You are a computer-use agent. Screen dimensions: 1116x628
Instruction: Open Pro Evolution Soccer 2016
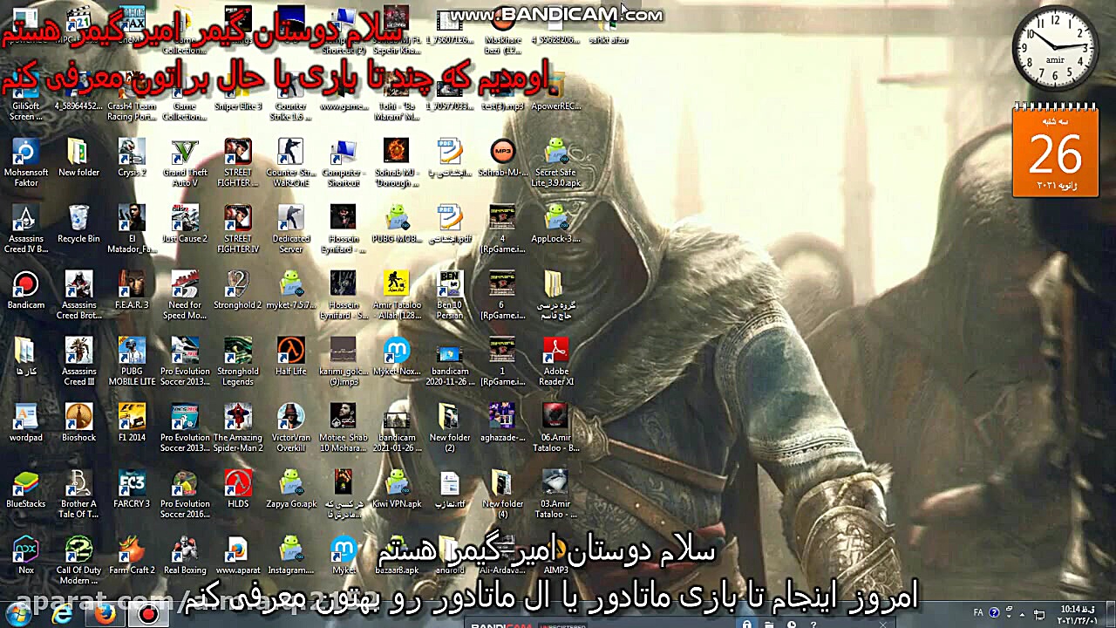point(185,494)
